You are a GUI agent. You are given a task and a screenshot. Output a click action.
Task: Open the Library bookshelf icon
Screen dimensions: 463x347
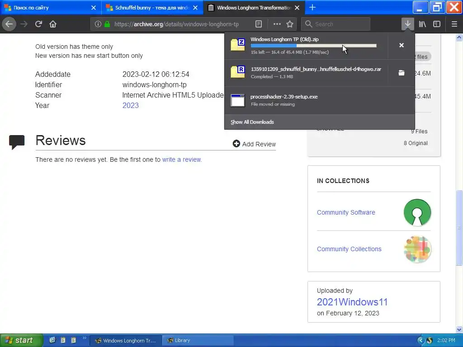(x=422, y=24)
